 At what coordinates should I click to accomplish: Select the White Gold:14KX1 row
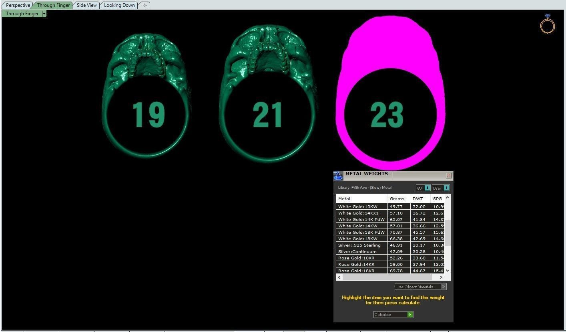(390, 213)
